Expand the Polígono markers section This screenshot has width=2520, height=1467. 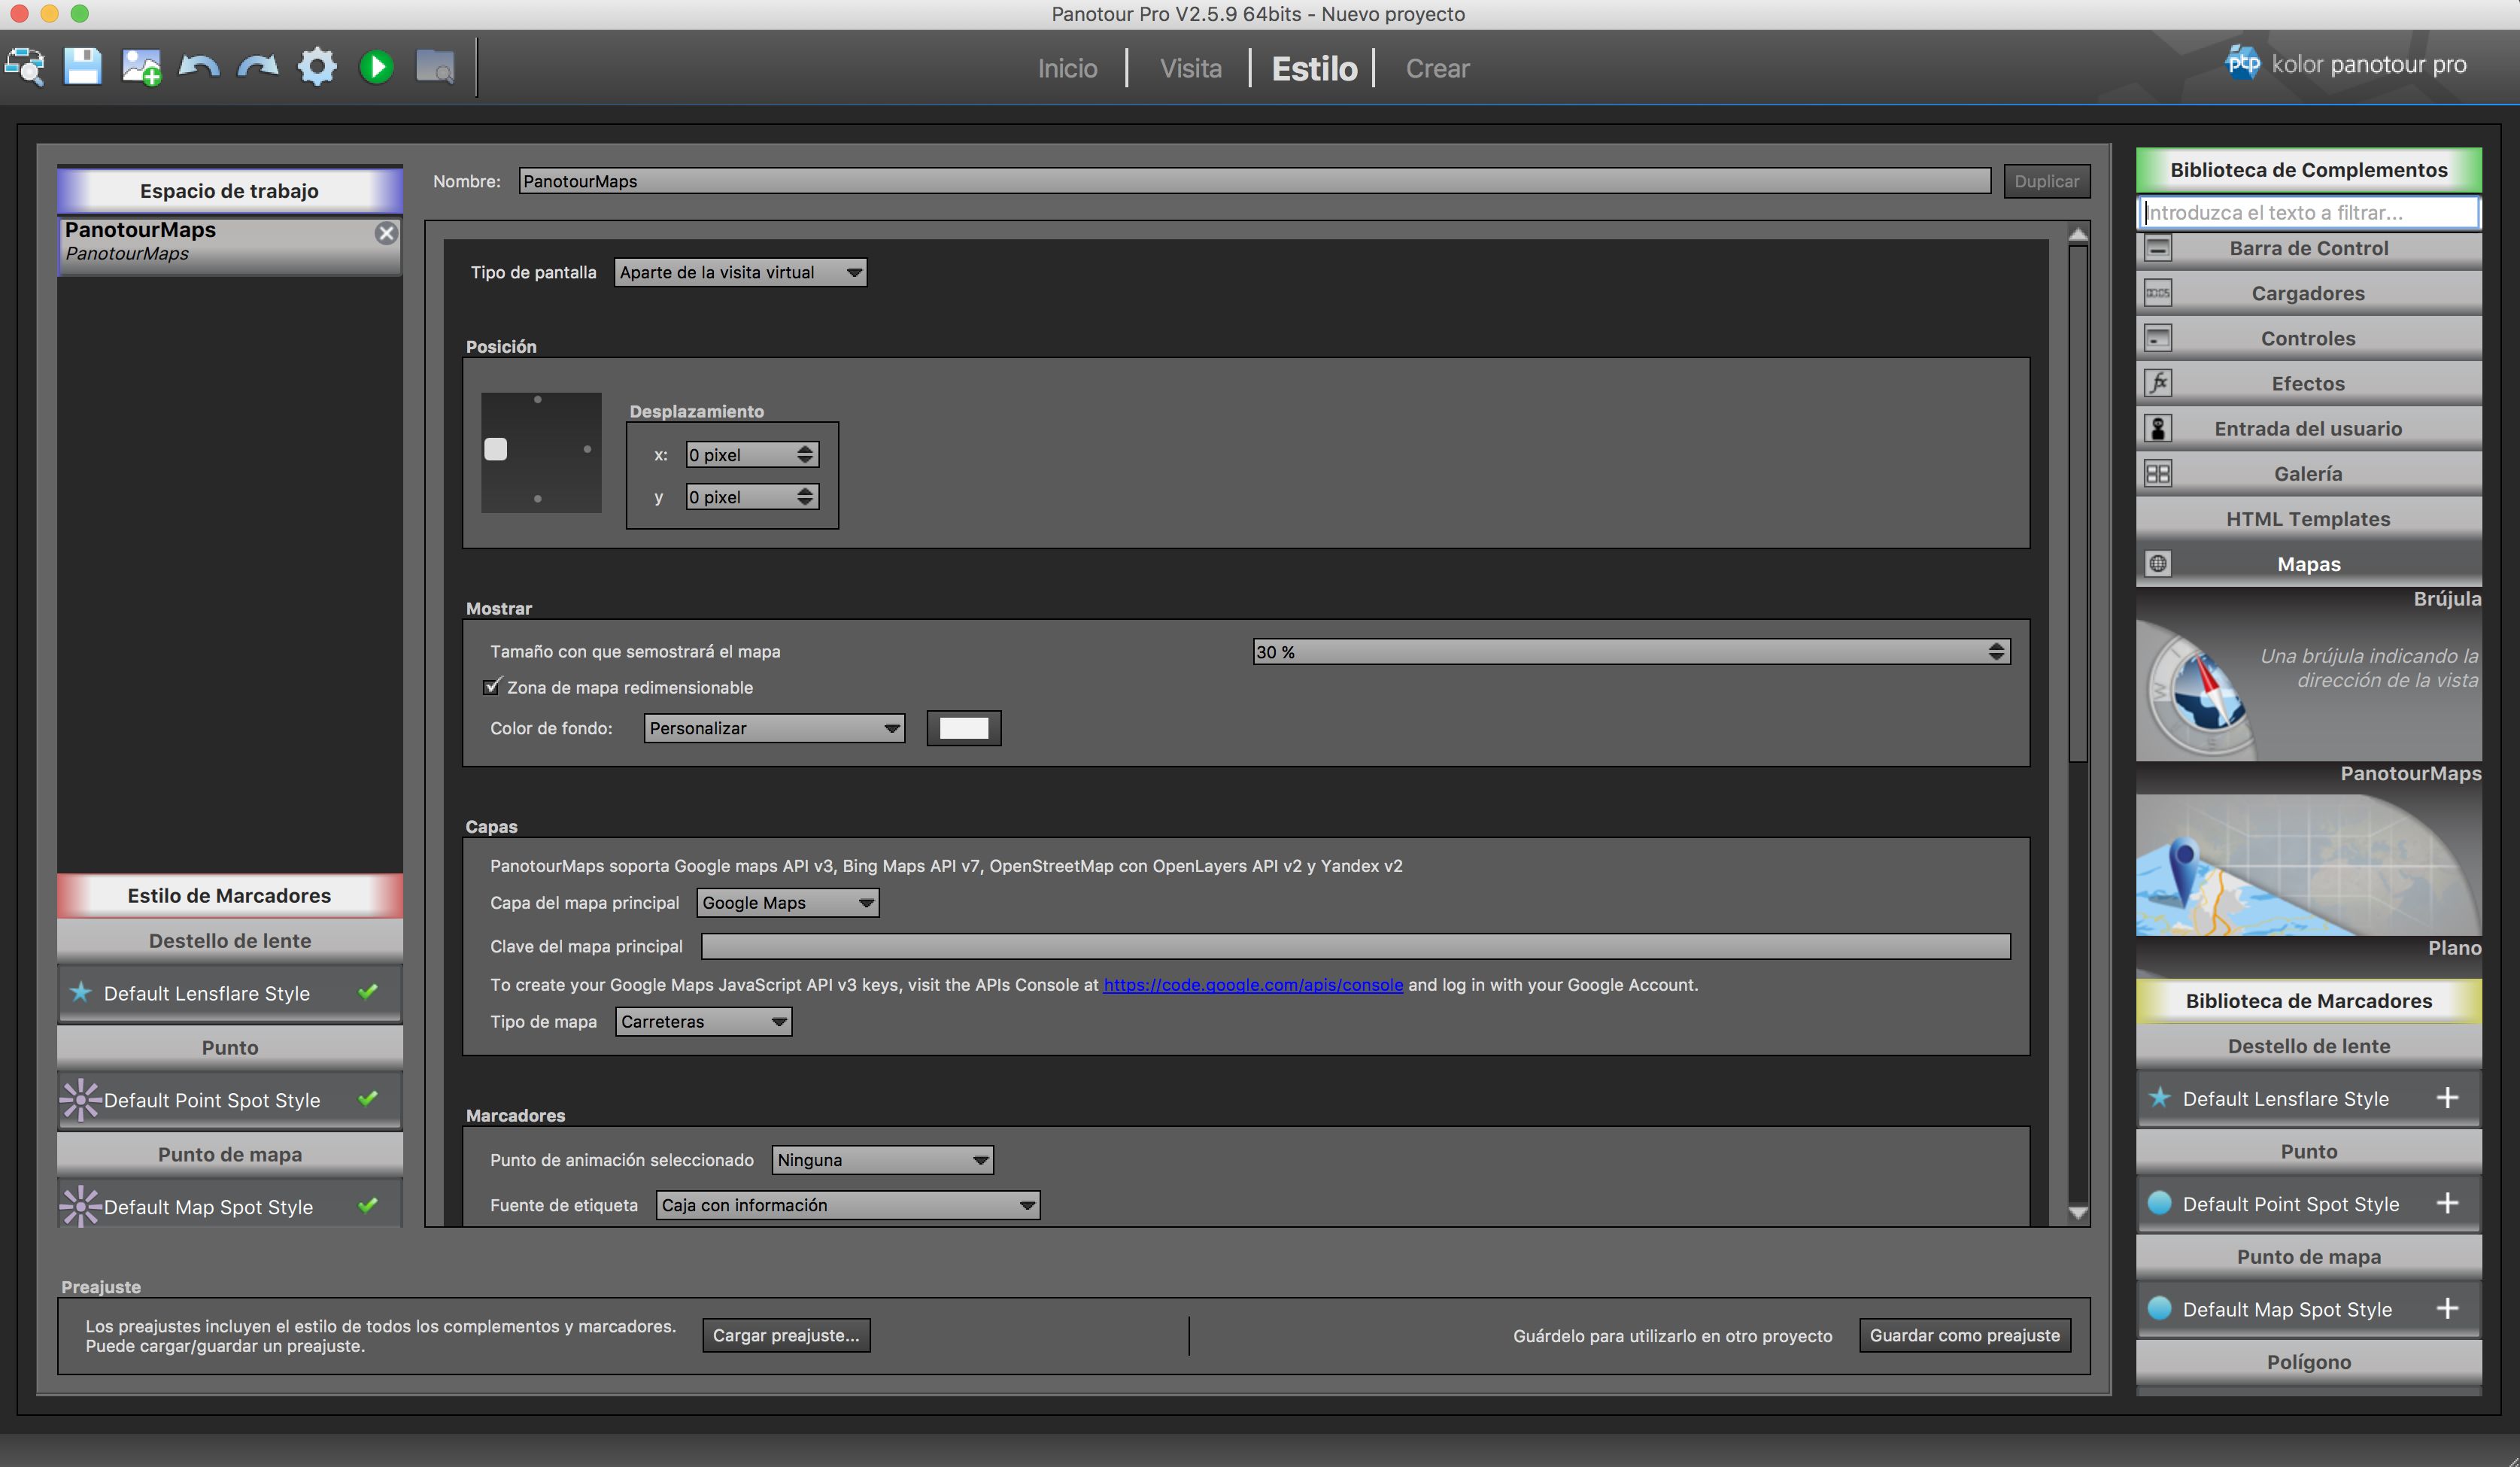coord(2308,1362)
